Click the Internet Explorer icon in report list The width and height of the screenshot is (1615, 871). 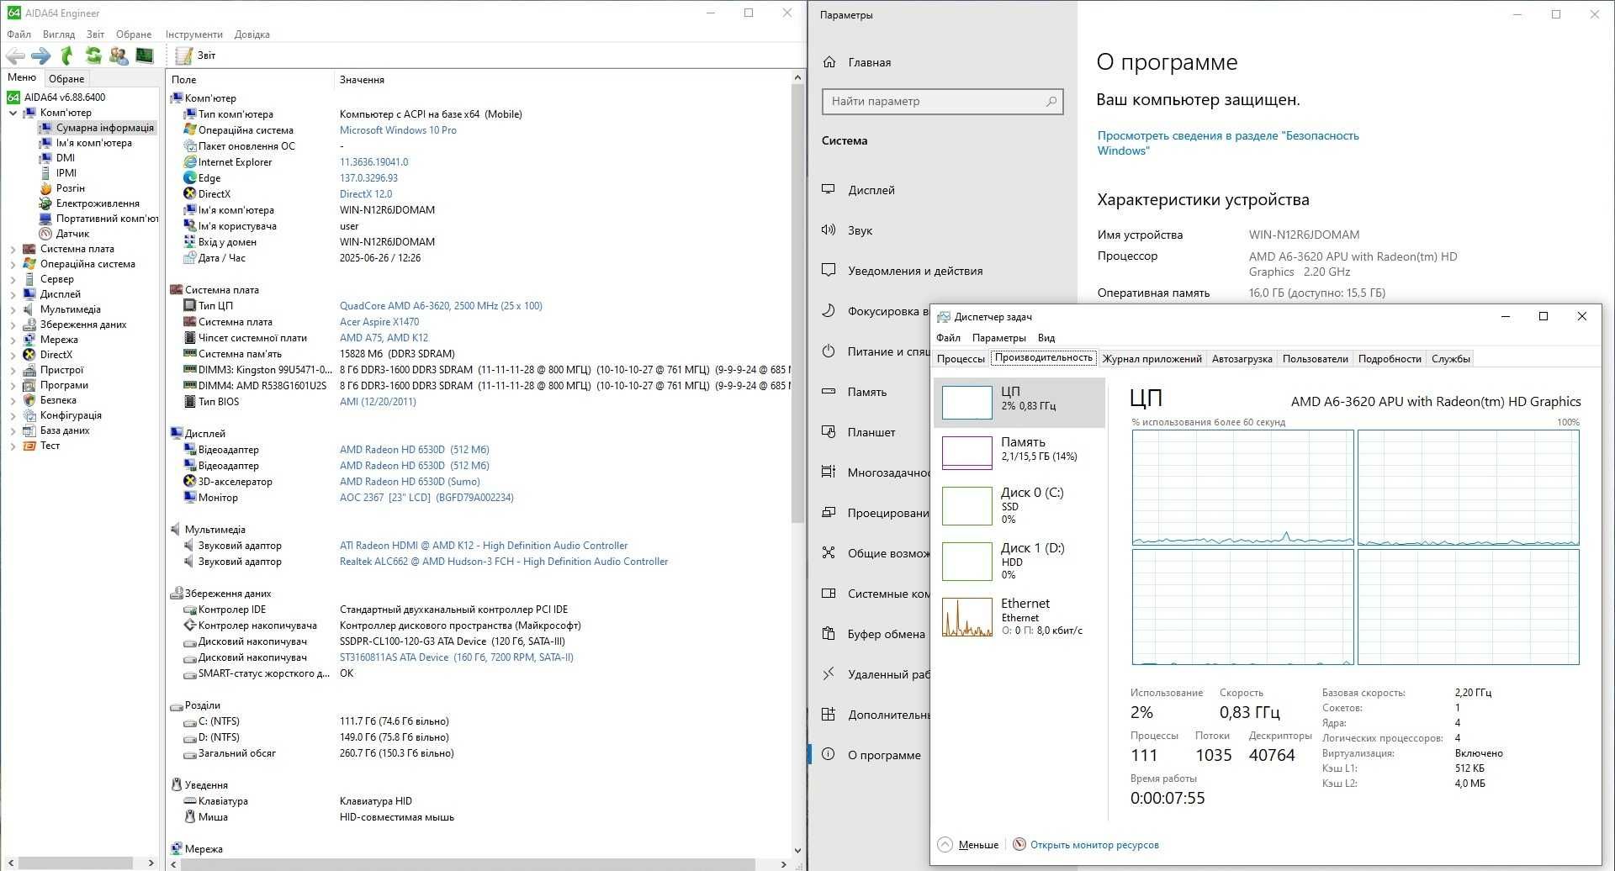click(x=190, y=162)
